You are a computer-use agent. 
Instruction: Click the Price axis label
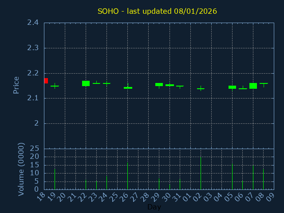tap(16, 85)
